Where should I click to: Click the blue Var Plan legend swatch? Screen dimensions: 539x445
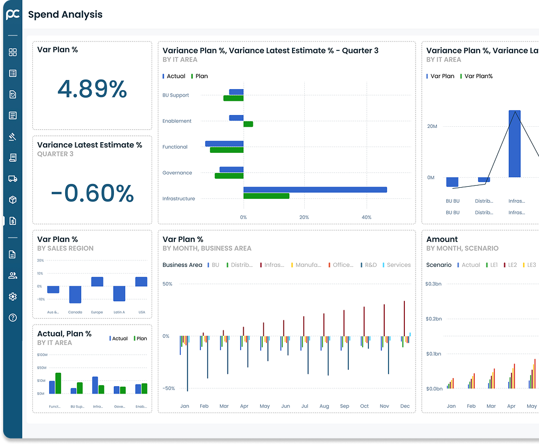(428, 76)
